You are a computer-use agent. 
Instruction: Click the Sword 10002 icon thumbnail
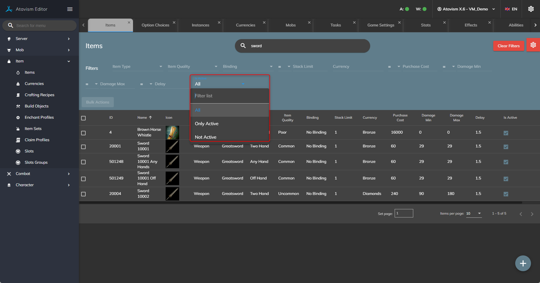(x=172, y=194)
